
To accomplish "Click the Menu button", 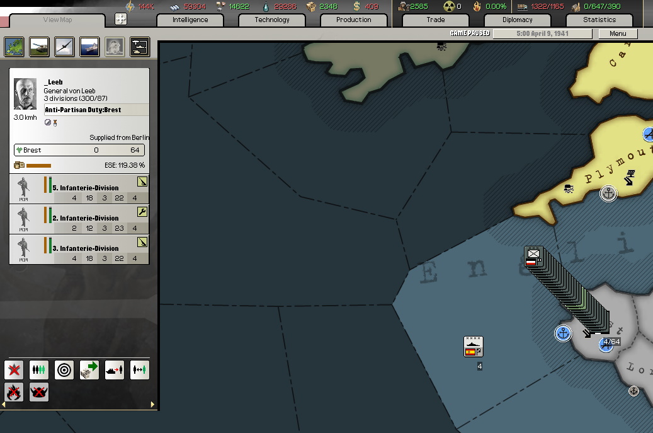I will 617,33.
